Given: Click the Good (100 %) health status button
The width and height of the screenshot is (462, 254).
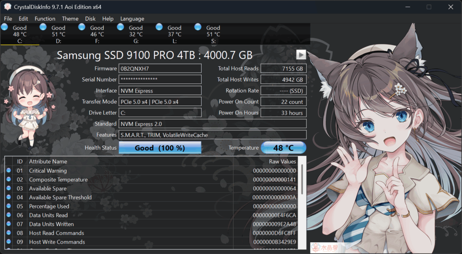Looking at the screenshot, I should pos(160,148).
